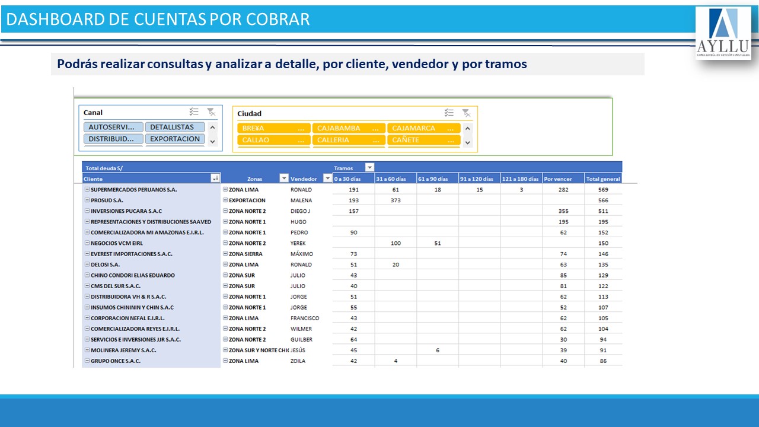
Task: Collapse SUPERMERCADOS PERUANOS S.A. row
Action: point(87,190)
